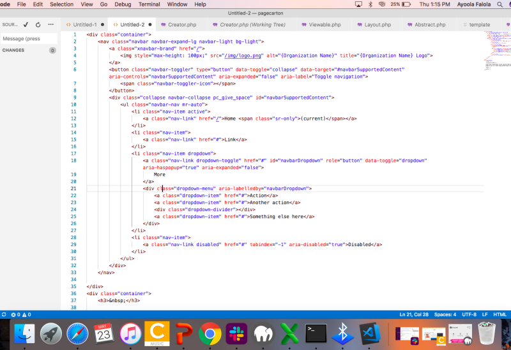The height and width of the screenshot is (350, 511).
Task: Click the commit checkmark icon
Action: point(26,24)
